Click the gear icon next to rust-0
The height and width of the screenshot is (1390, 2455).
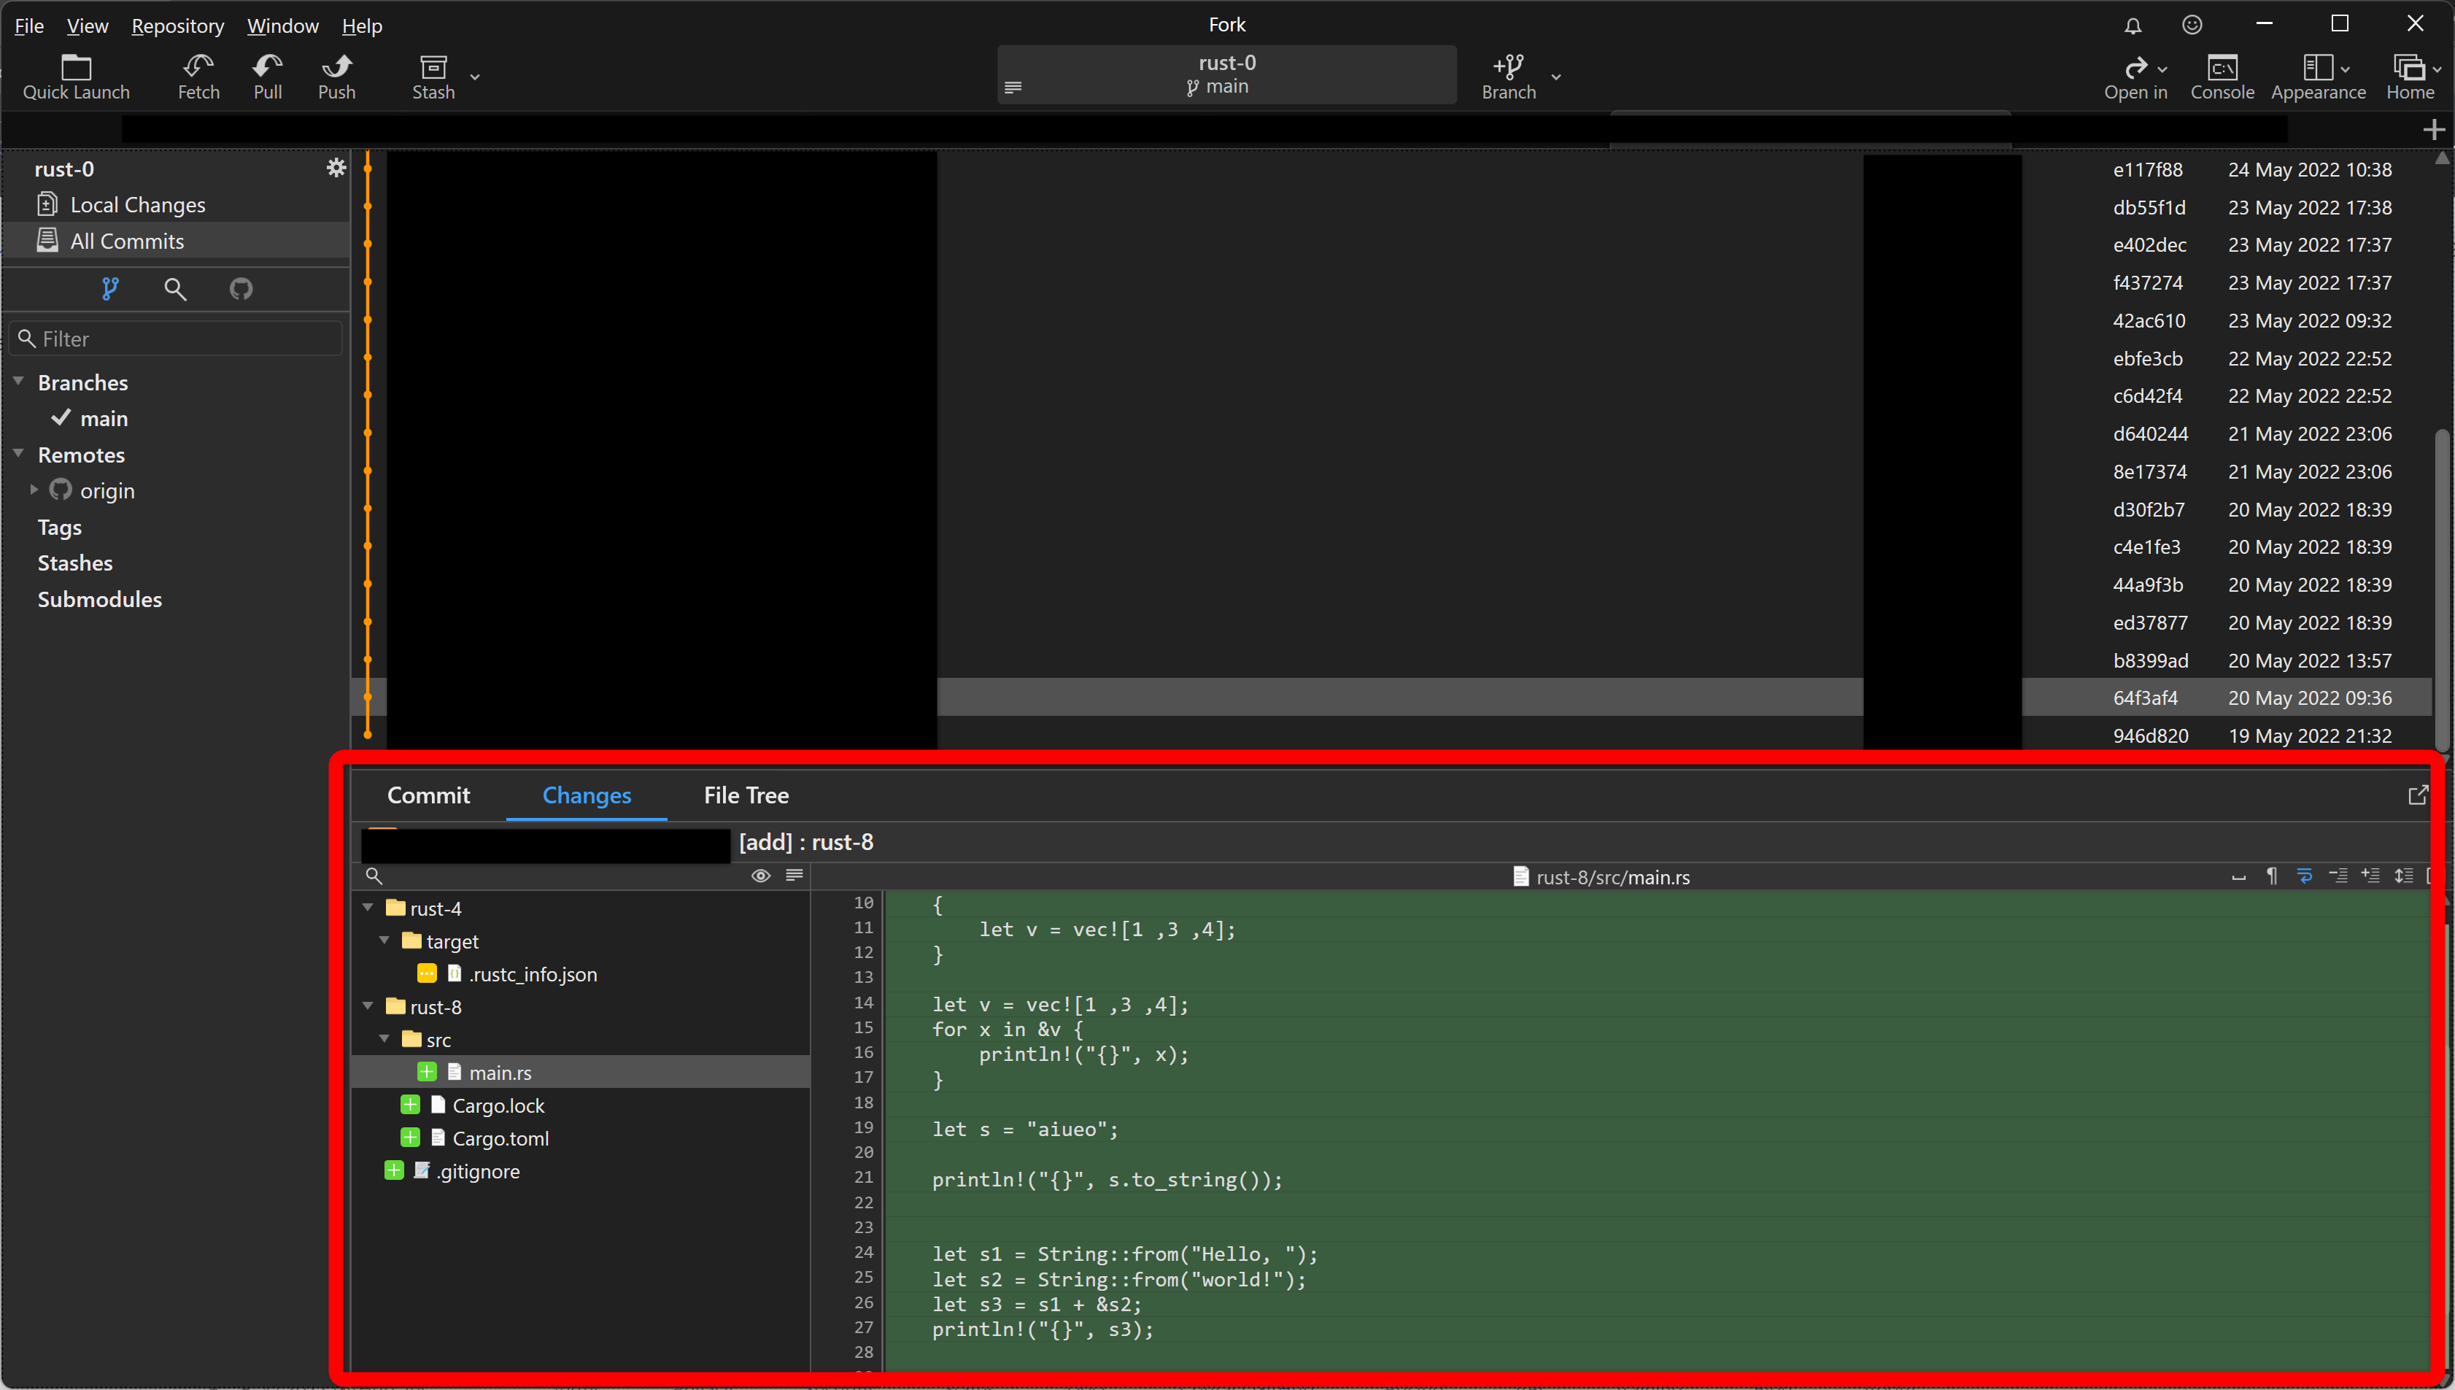point(336,167)
